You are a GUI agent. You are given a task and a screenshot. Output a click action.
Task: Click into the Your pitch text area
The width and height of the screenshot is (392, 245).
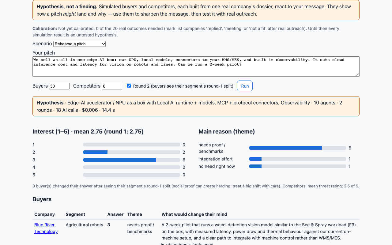196,66
